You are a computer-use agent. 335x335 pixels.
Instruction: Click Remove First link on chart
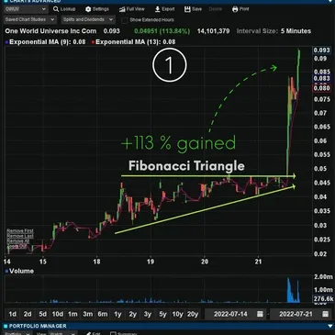20,231
